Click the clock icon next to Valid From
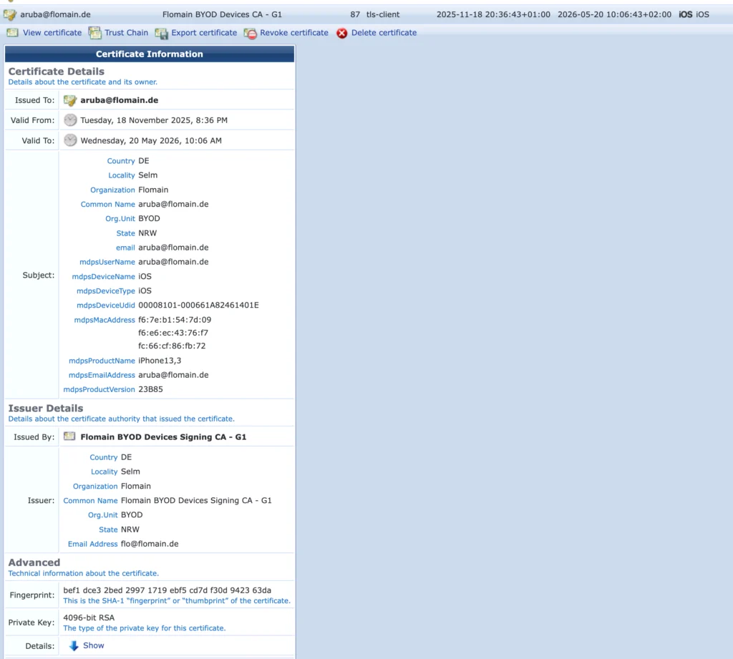The image size is (733, 659). click(x=70, y=120)
